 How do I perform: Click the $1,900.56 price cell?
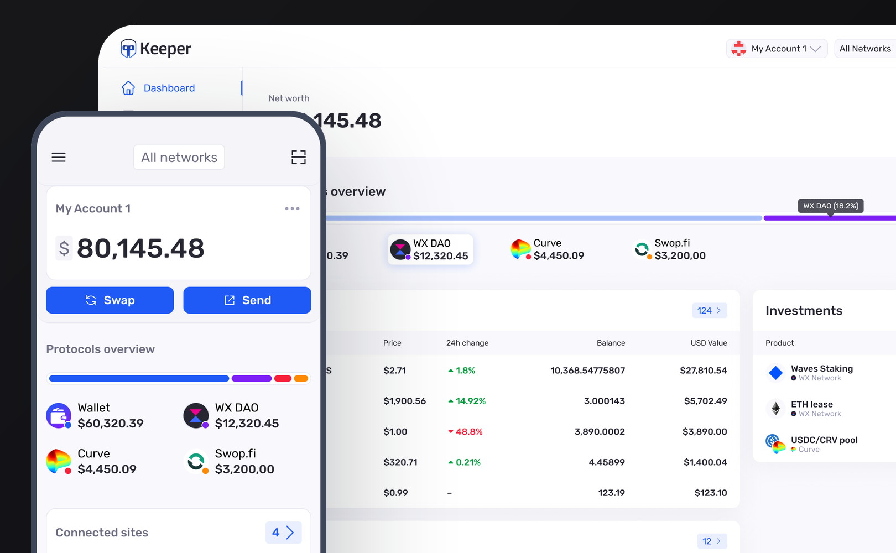404,401
